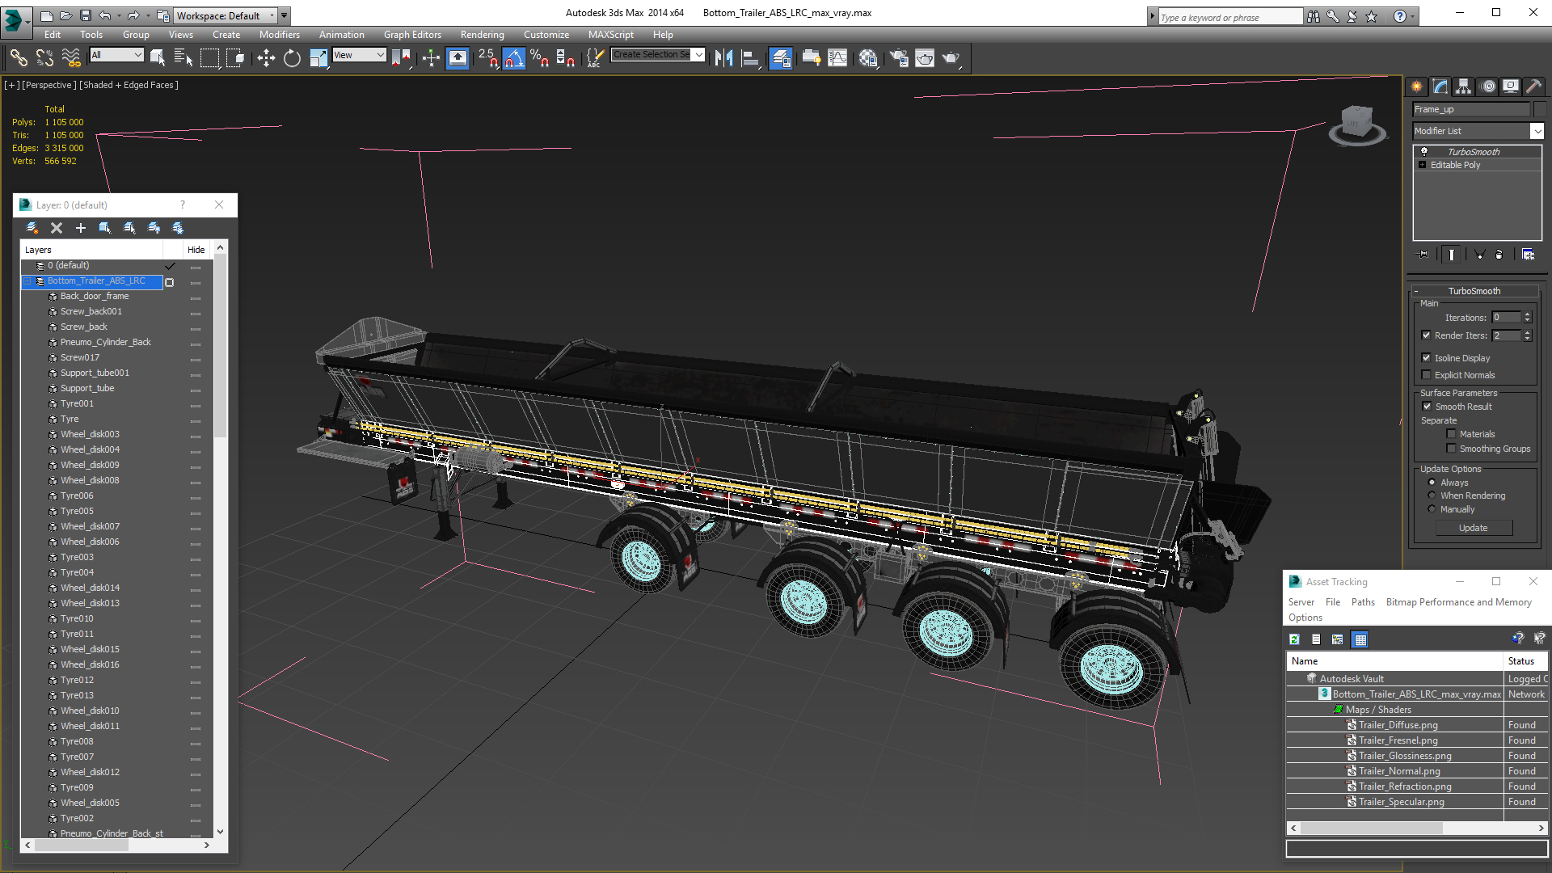Click Configure Modifier Sets icon
The image size is (1552, 873).
point(1528,254)
